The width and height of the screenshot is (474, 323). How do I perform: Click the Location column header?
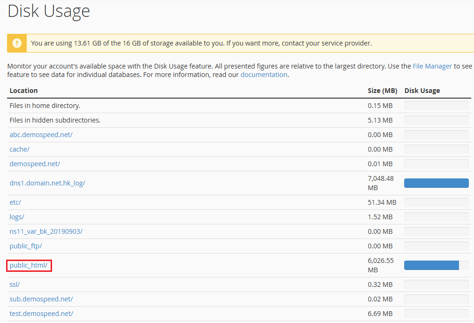23,91
